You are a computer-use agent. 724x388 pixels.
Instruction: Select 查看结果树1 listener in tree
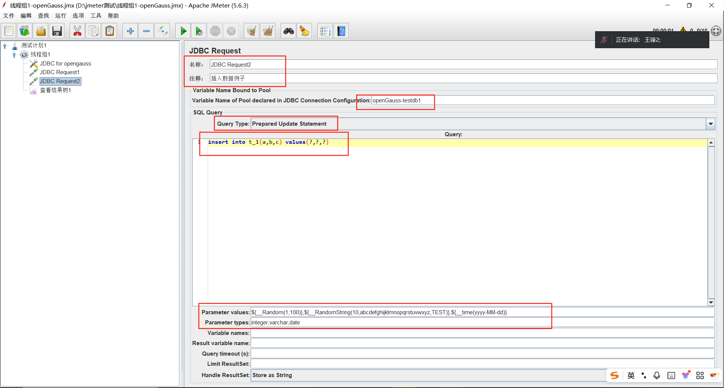(x=55, y=90)
